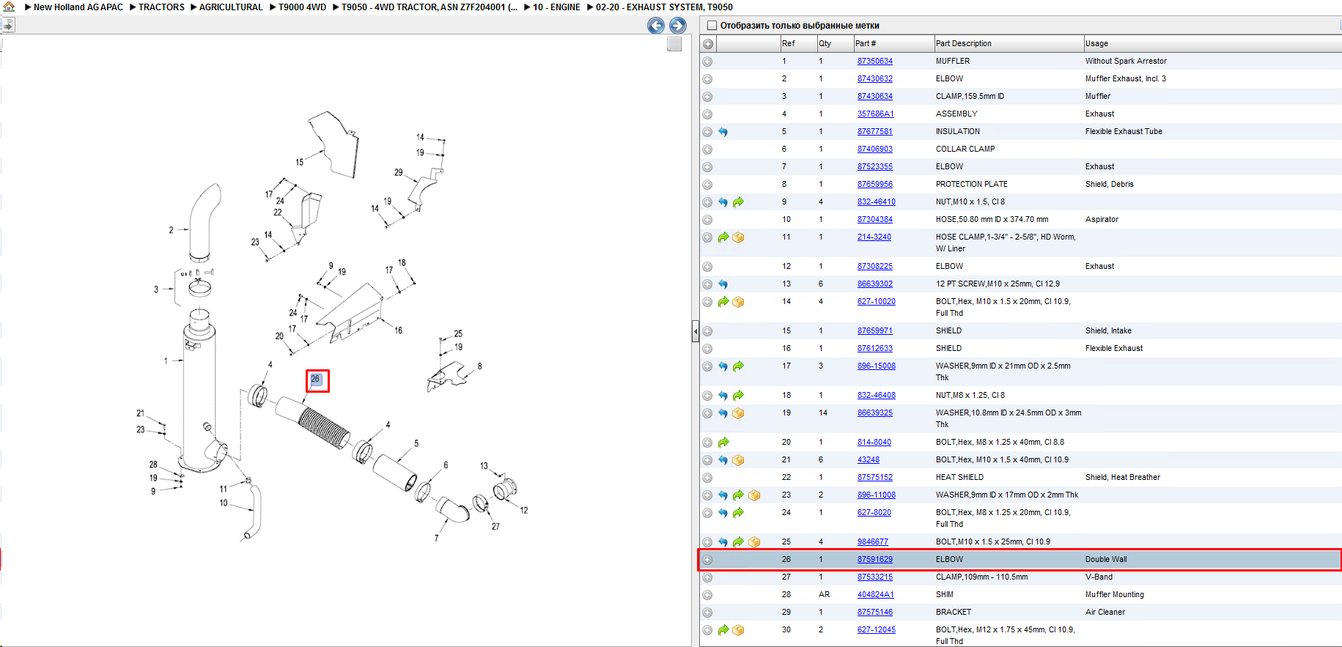The image size is (1342, 647).
Task: Toggle the plus circle on MUFFLER row
Action: point(707,62)
